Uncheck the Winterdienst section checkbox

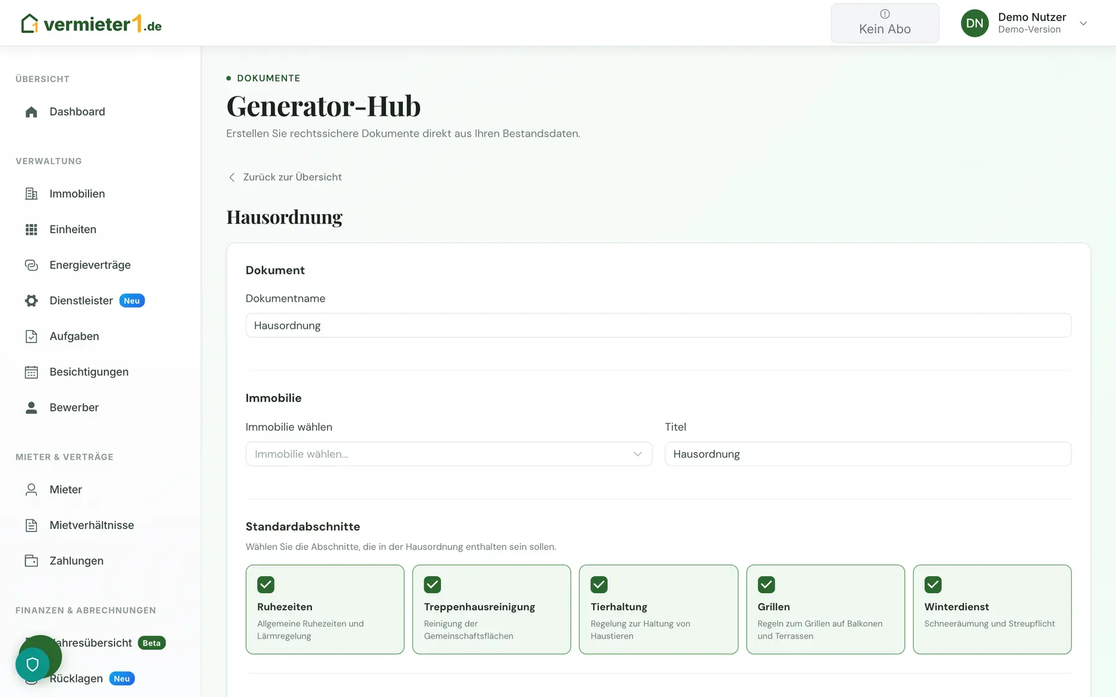point(933,584)
